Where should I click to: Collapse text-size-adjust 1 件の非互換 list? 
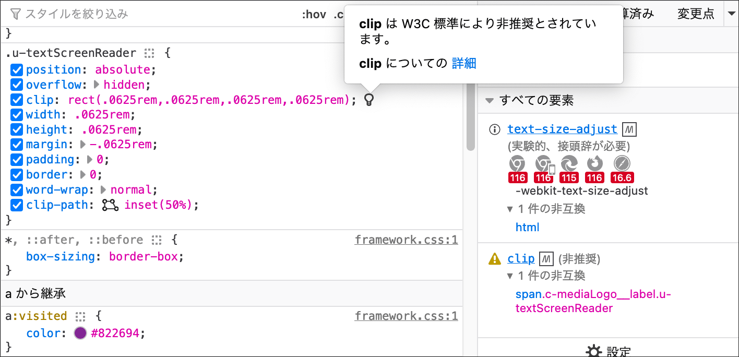(x=510, y=209)
